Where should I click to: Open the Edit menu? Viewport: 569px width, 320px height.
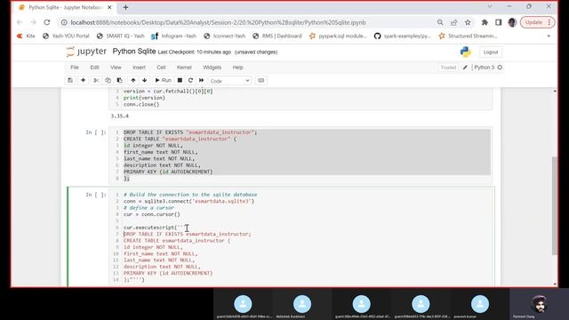click(x=94, y=68)
